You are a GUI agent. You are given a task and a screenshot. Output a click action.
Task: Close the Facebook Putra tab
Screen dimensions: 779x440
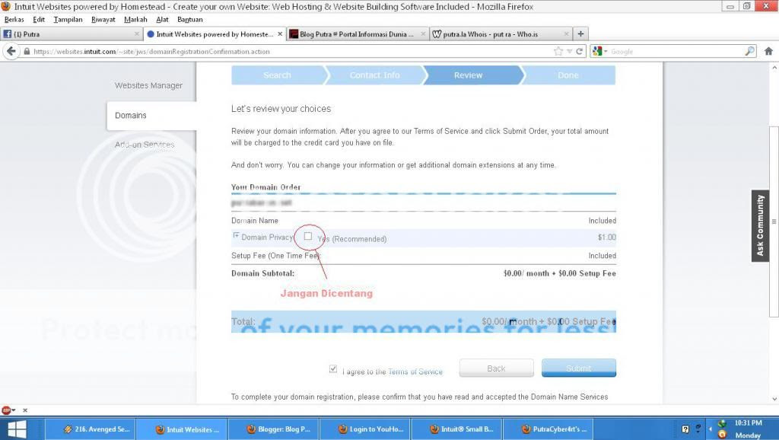click(x=137, y=33)
